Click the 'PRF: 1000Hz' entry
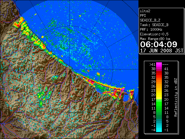185x139 pixels. [x=151, y=30]
